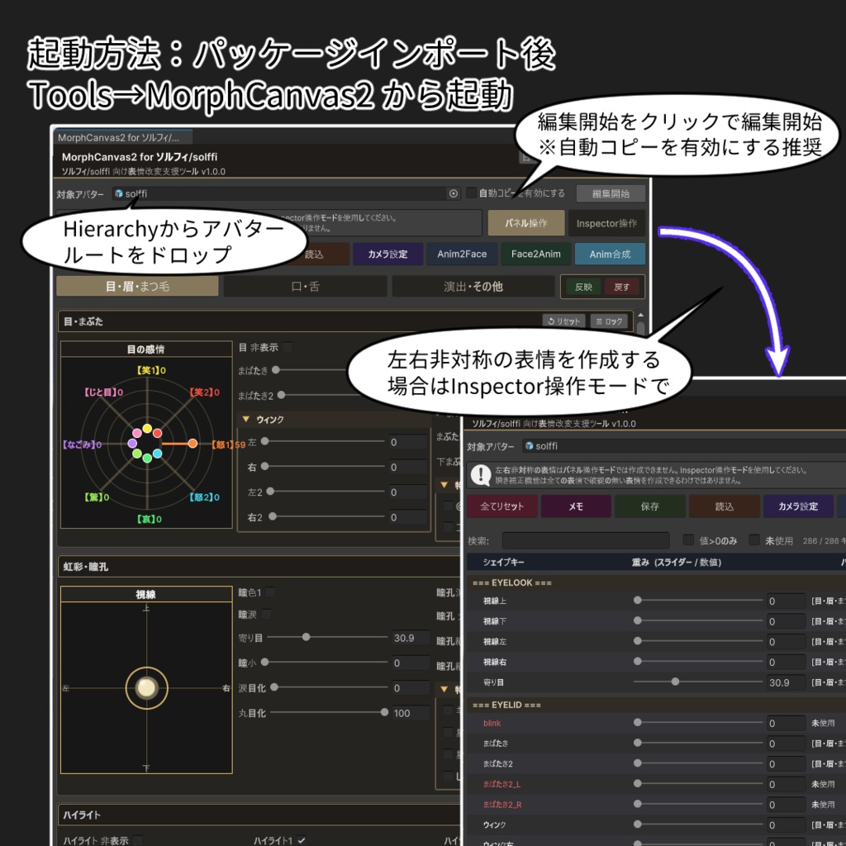Click the 【じと目】0 label on emotion radar

coord(103,392)
